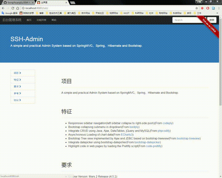Image resolution: width=222 pixels, height=178 pixels.
Task: Click the blue extension icon in toolbar
Action: 213,8
